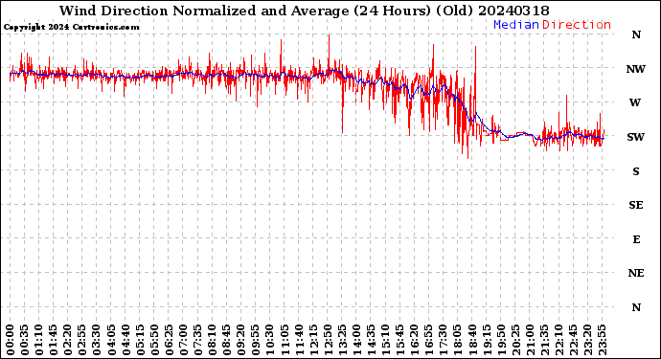Image resolution: width=661 pixels, height=359 pixels.
Task: Click the 02:55 time axis label
Action: [82, 340]
